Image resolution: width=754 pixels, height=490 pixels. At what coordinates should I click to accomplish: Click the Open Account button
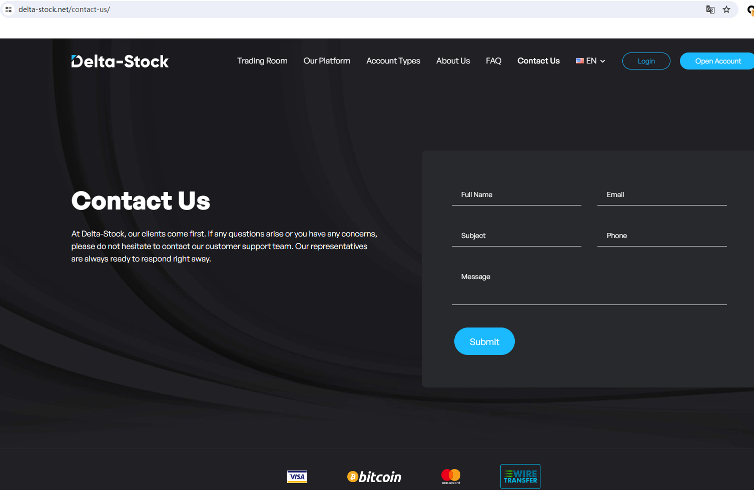click(x=717, y=61)
